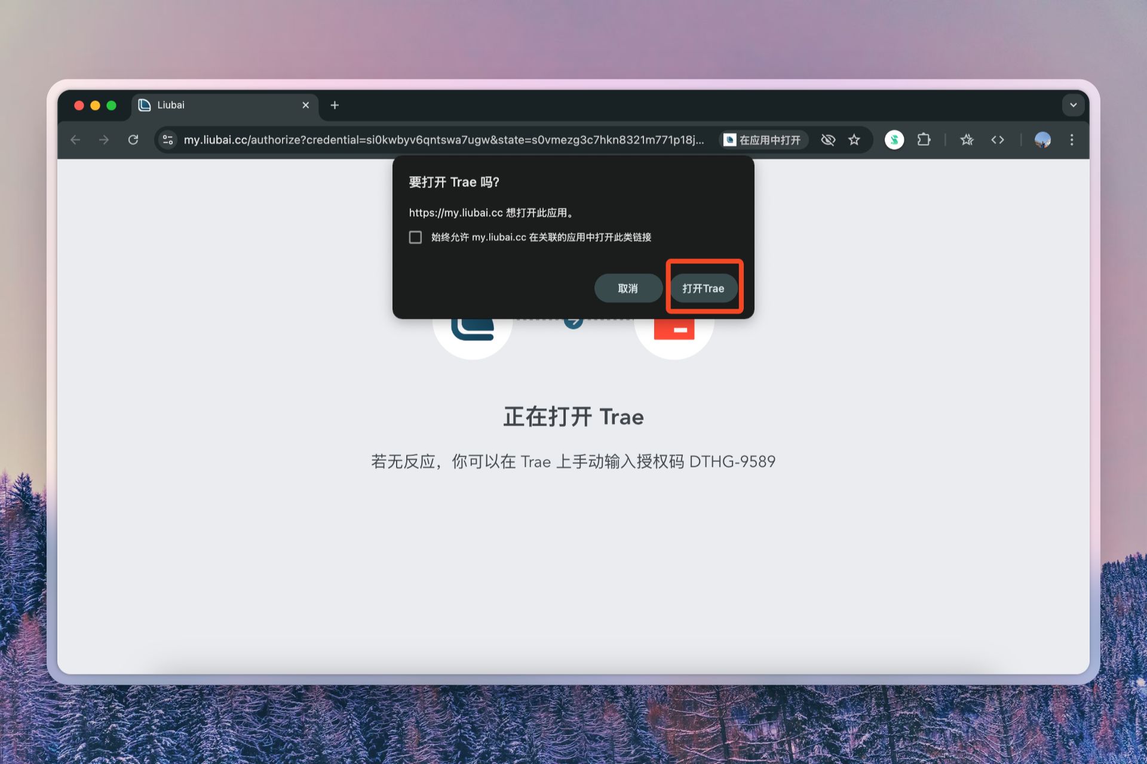This screenshot has height=764, width=1147.
Task: Open the extensions puzzle icon
Action: (924, 140)
